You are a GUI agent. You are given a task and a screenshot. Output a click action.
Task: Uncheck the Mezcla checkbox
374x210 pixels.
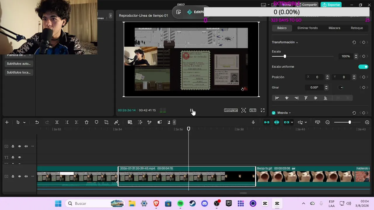(x=274, y=113)
